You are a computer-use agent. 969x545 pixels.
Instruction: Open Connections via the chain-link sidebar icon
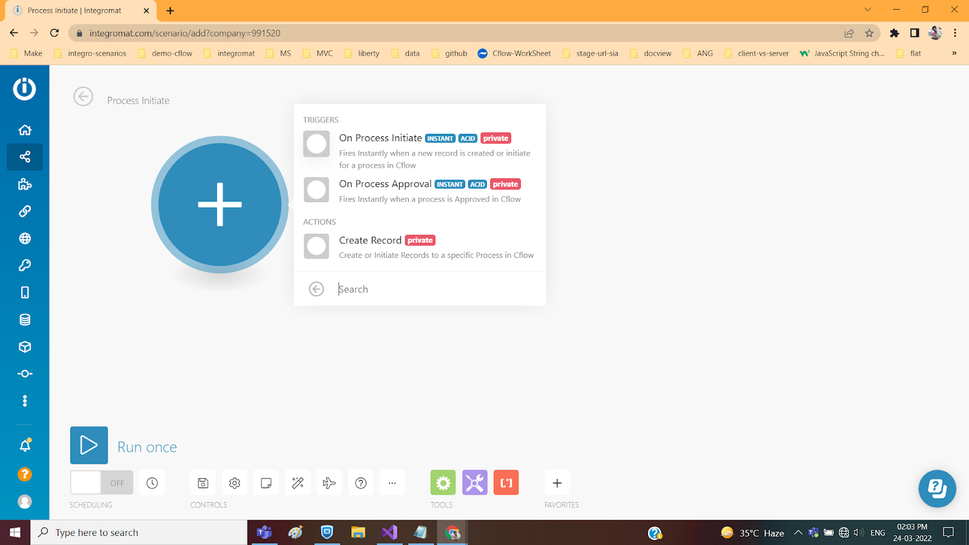pyautogui.click(x=25, y=211)
